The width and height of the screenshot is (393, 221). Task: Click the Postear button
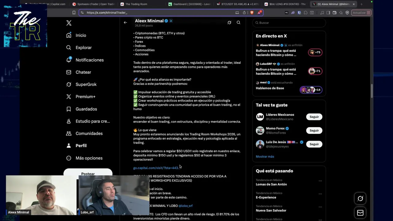tap(88, 173)
